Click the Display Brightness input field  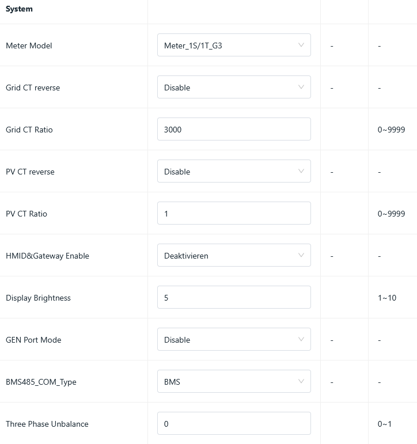point(233,298)
